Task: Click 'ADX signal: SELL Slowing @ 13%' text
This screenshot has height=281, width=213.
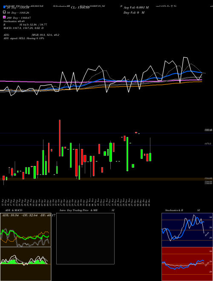Action: tap(24, 38)
